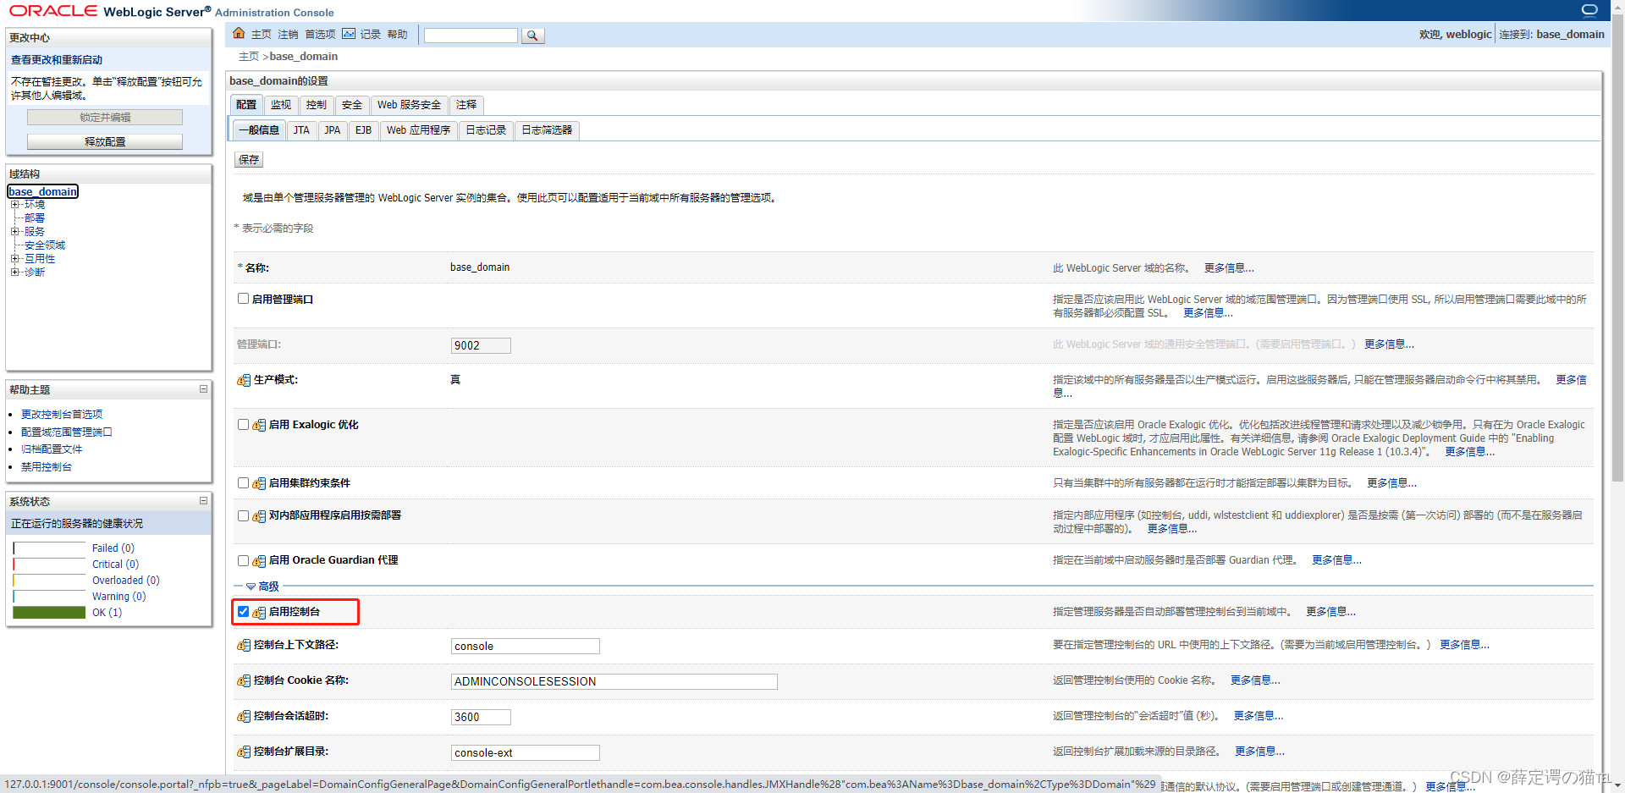1625x793 pixels.
Task: Click the icon beside 启用 Oracle Guardian 代理
Action: 259,560
